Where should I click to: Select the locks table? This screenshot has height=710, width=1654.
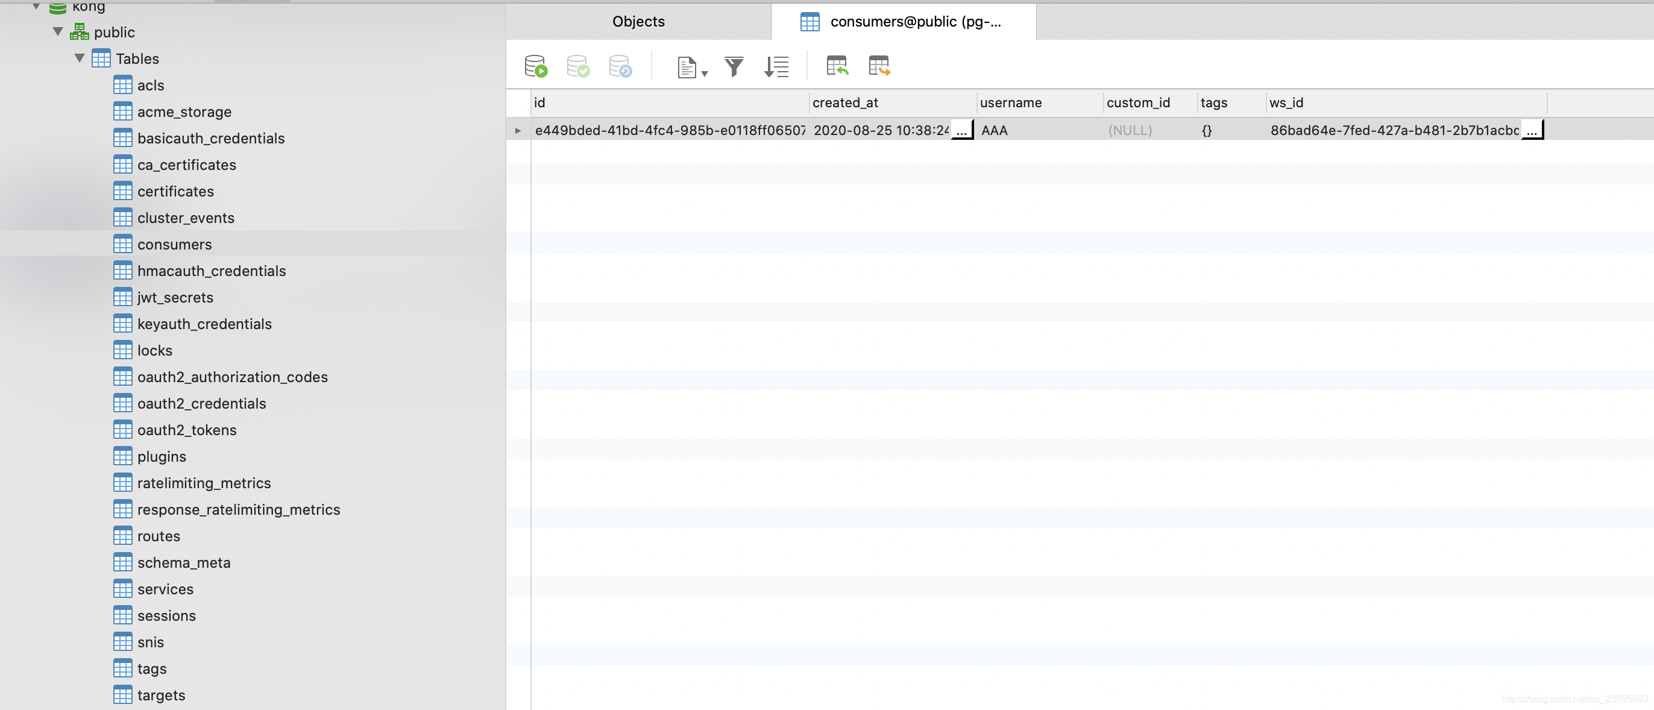tap(154, 351)
